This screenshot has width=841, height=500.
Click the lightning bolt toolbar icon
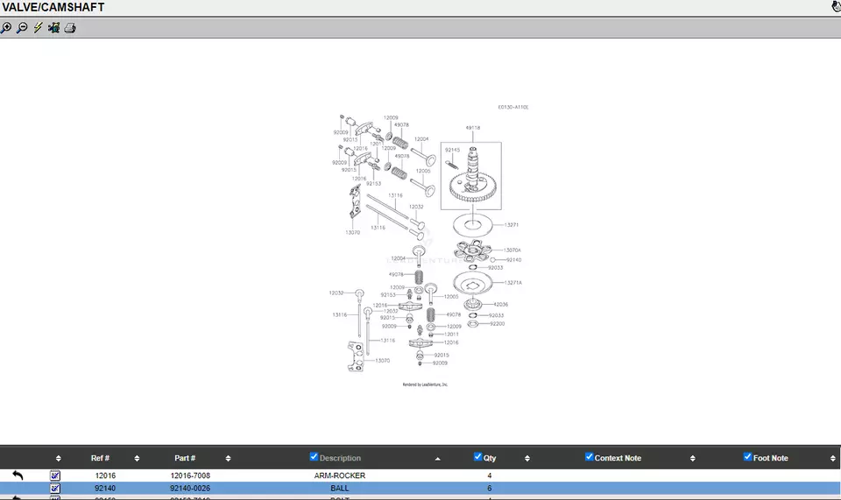click(38, 28)
